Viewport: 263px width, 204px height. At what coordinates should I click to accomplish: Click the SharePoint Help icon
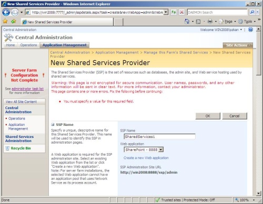pos(250,29)
